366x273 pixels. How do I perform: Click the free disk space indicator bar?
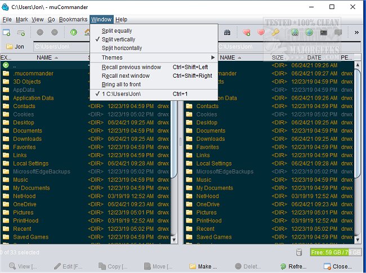[x=335, y=252]
